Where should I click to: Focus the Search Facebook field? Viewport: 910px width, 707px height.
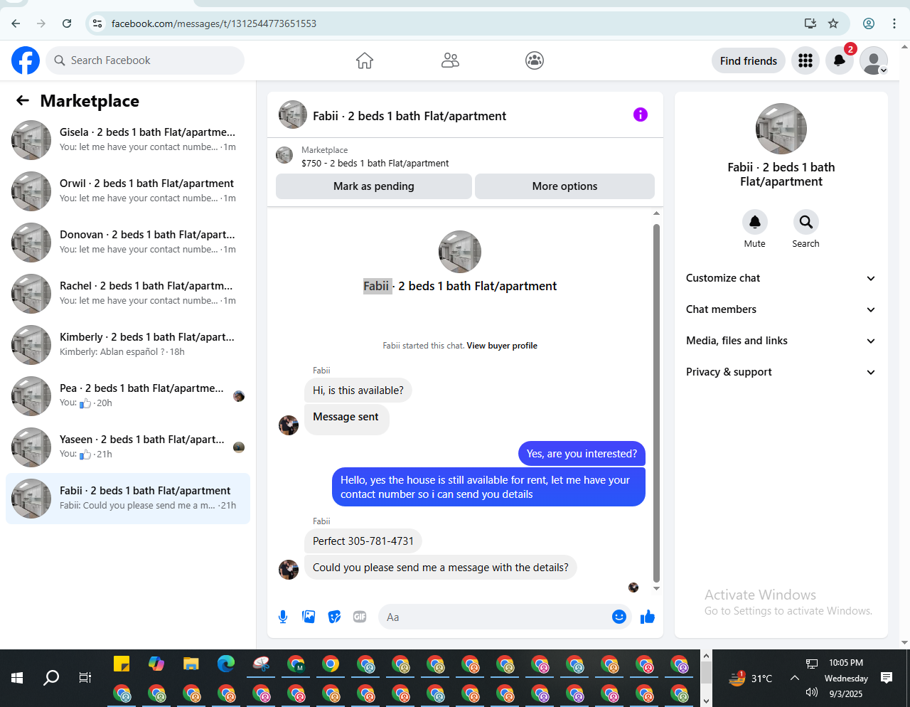tap(145, 60)
